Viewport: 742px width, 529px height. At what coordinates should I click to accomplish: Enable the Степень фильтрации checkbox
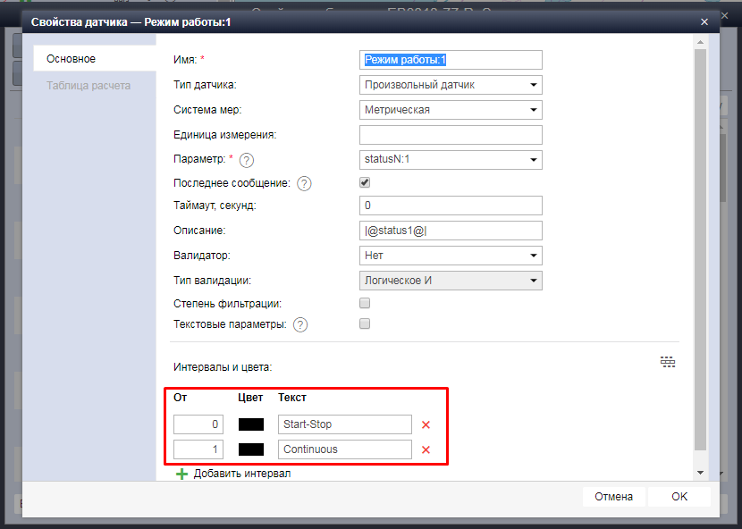coord(365,304)
